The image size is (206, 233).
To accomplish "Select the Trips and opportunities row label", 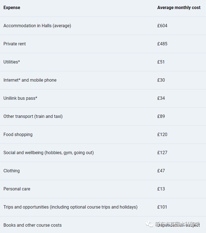I will (x=70, y=207).
